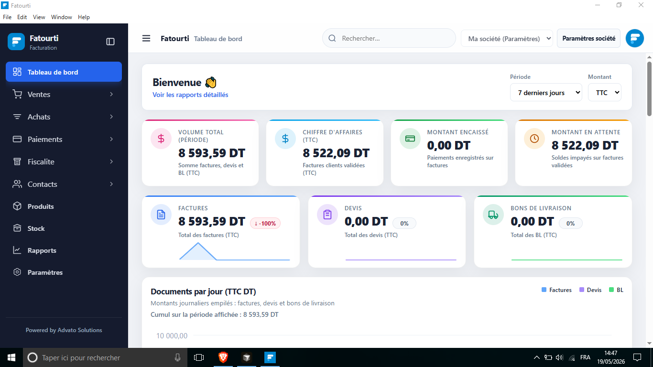Go to Produits in the sidebar
Screen dimensions: 653x367
coord(64,206)
